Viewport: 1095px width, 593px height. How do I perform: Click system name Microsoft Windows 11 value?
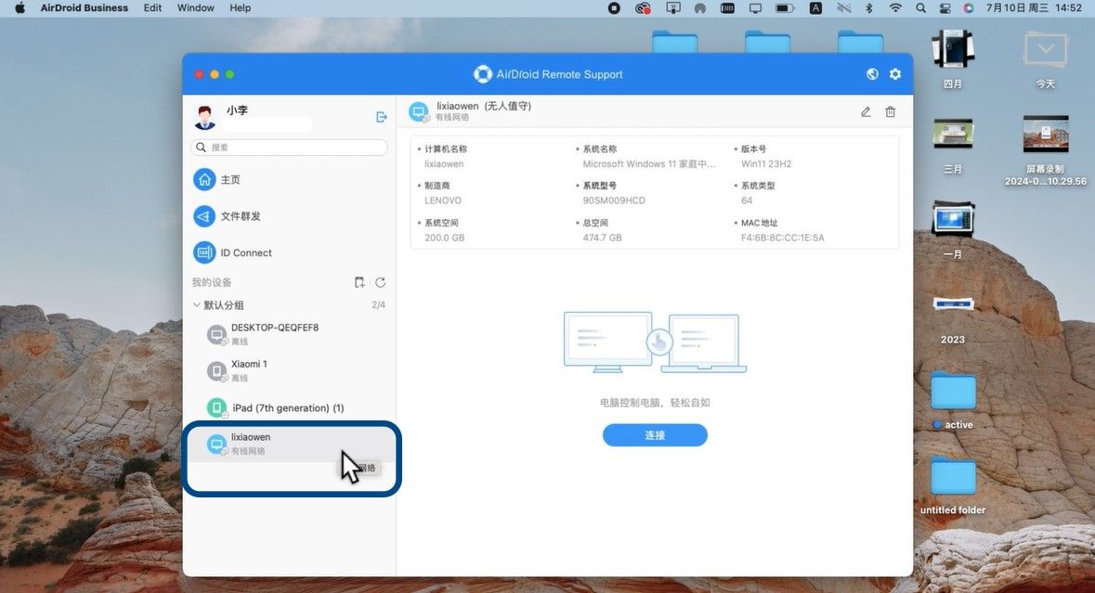[x=649, y=164]
